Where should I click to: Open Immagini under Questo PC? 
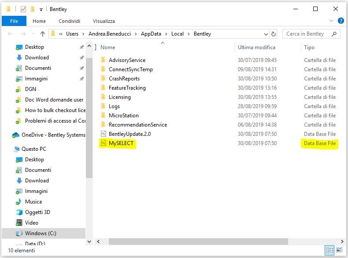tap(36, 191)
